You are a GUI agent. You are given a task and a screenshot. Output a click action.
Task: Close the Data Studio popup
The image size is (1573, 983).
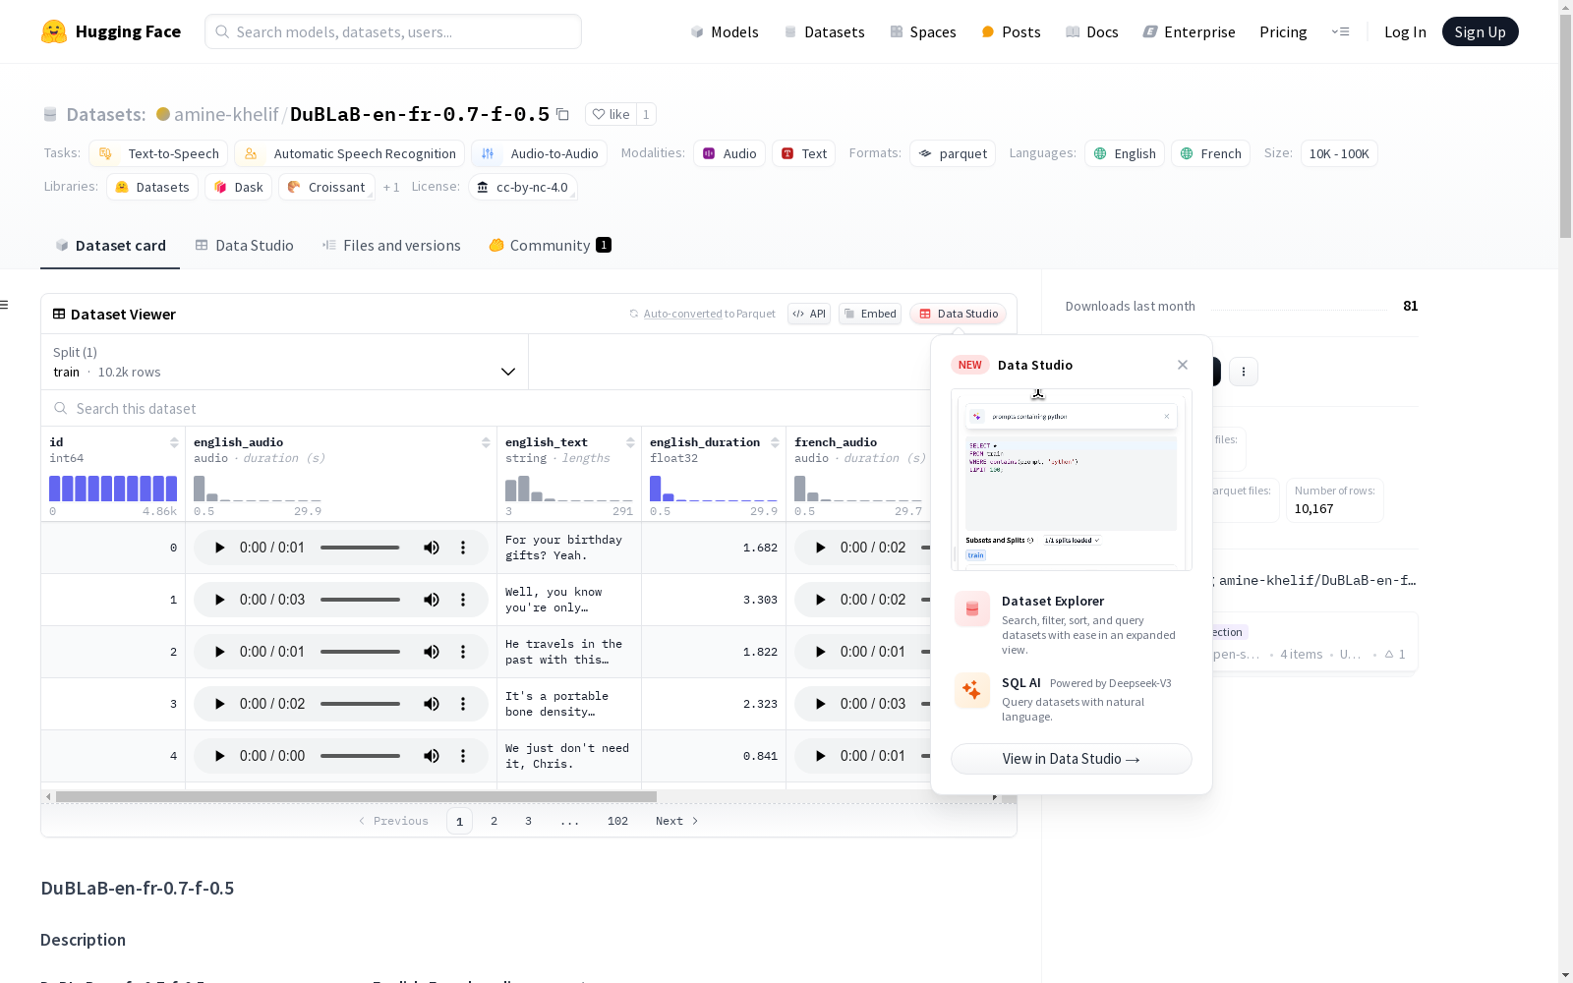pos(1183,365)
